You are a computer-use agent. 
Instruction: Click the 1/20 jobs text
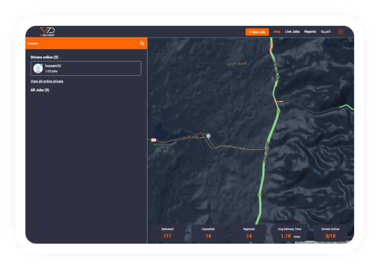coord(51,72)
